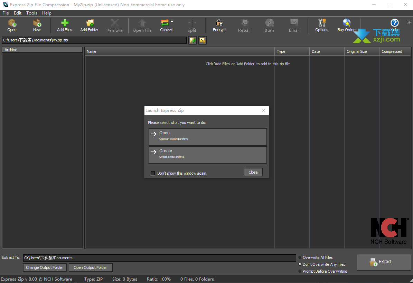413x283 pixels.
Task: Minimize the Express Zip window
Action: pos(374,5)
